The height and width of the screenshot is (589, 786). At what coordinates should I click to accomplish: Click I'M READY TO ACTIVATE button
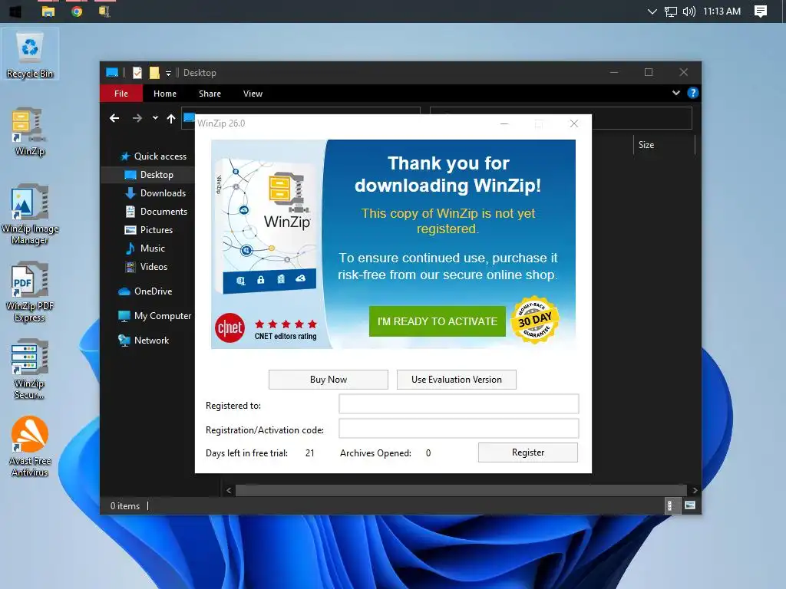(437, 321)
